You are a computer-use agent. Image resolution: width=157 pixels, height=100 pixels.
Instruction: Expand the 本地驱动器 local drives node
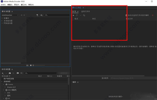click(2, 21)
